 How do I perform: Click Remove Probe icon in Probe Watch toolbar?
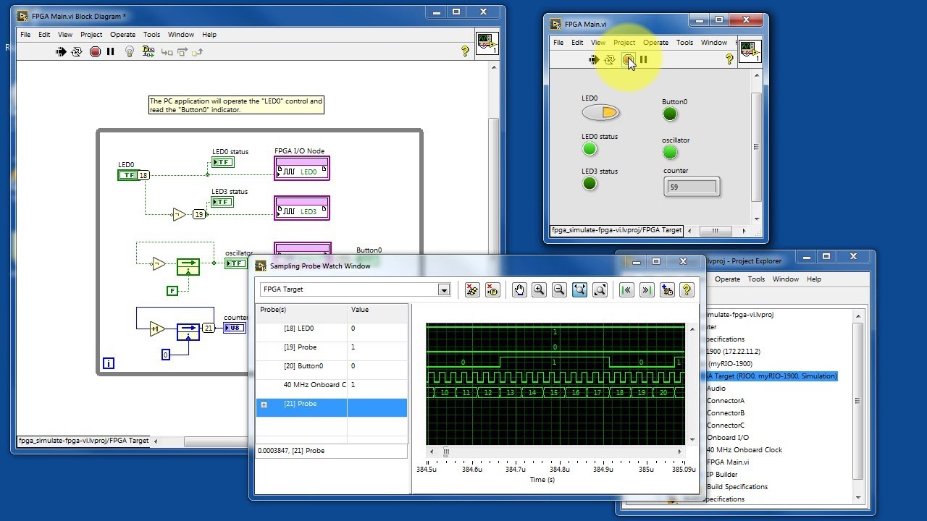pyautogui.click(x=472, y=289)
